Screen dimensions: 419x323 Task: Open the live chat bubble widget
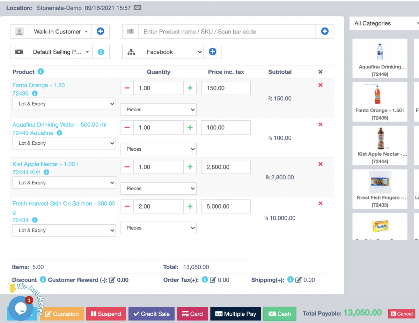coord(21,308)
